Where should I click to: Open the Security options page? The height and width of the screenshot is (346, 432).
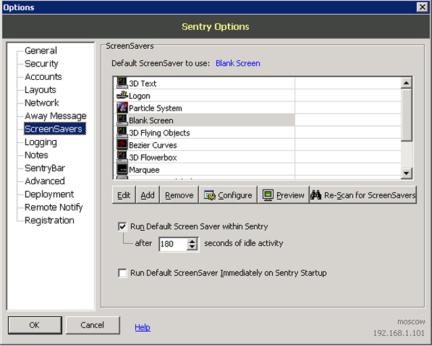pyautogui.click(x=41, y=64)
